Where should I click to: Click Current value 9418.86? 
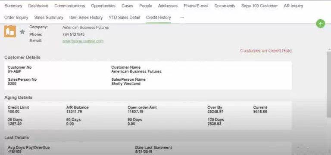pyautogui.click(x=260, y=112)
